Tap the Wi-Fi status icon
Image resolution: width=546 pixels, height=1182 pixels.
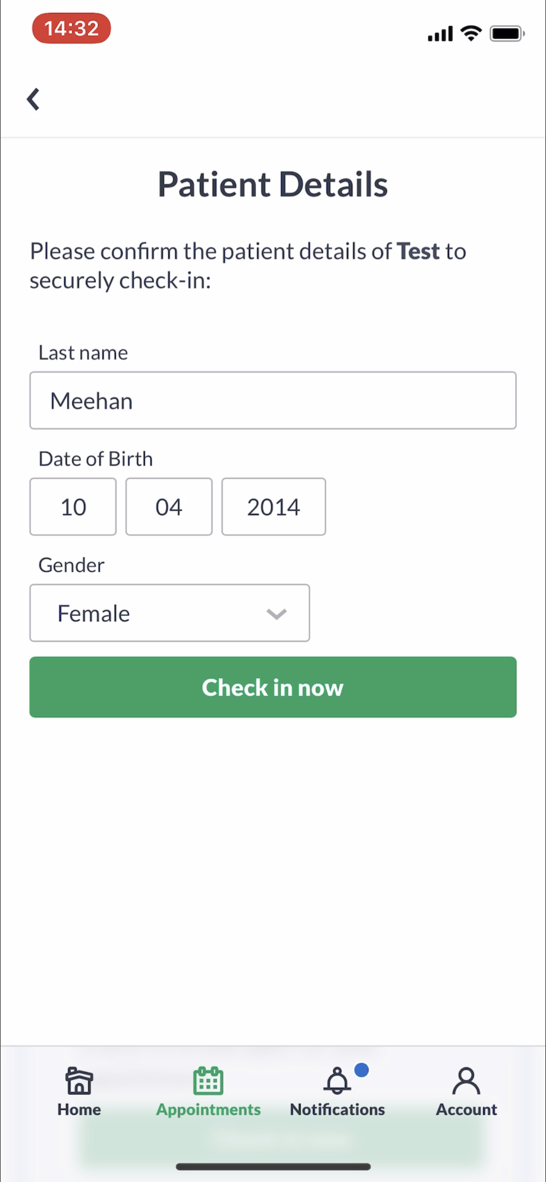[x=471, y=33]
